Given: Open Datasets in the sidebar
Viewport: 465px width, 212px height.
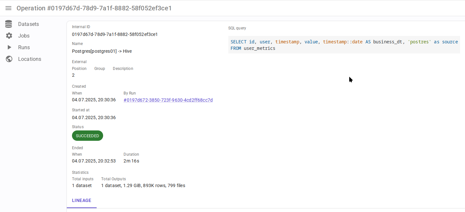Looking at the screenshot, I should (29, 24).
